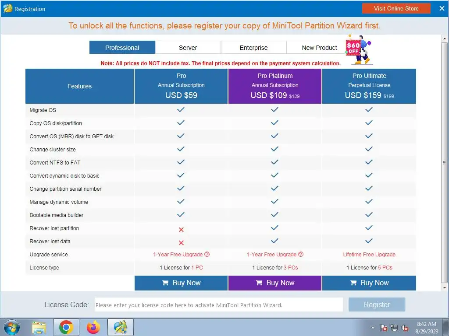Viewport: 449px width, 336px height.
Task: Click Pro Platinum checkmark for Change cluster size
Action: click(x=274, y=149)
